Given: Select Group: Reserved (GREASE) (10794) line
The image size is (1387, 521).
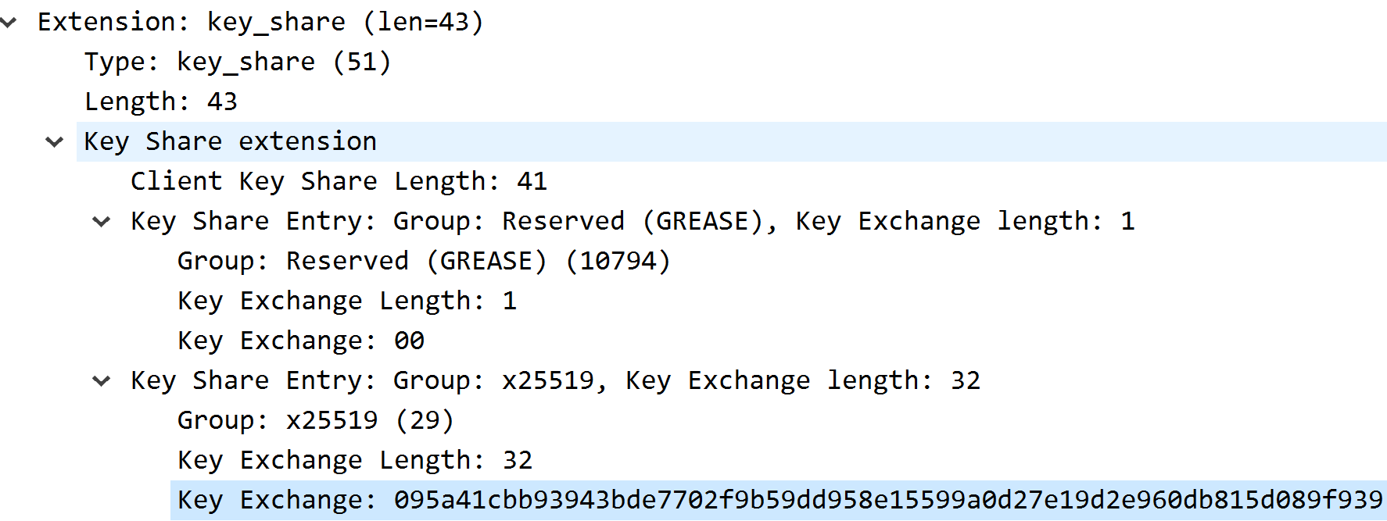Looking at the screenshot, I should (x=424, y=261).
